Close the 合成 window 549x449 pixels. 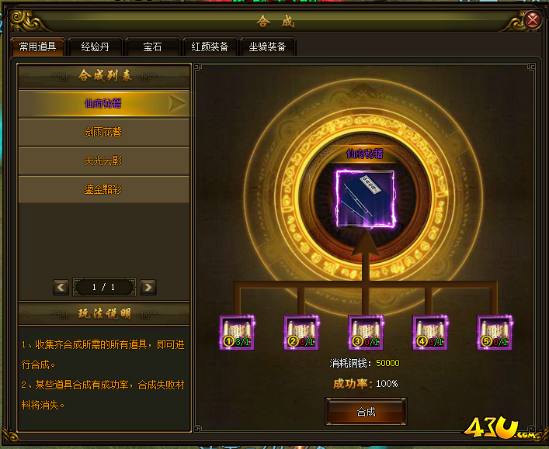[x=533, y=20]
